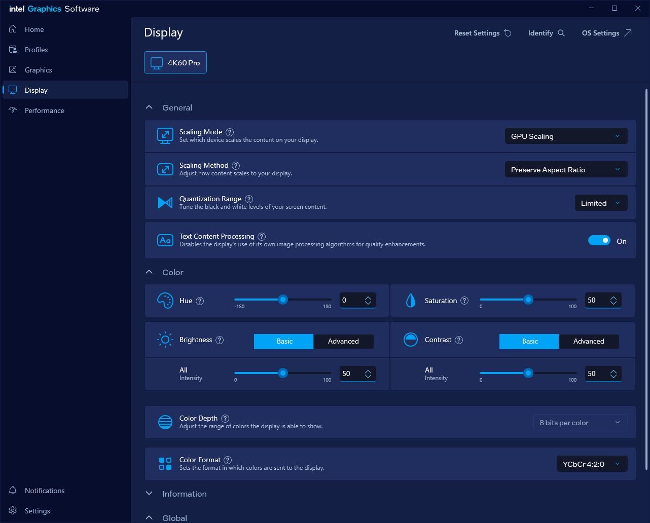
Task: Click the Performance gauge icon
Action: pyautogui.click(x=13, y=110)
